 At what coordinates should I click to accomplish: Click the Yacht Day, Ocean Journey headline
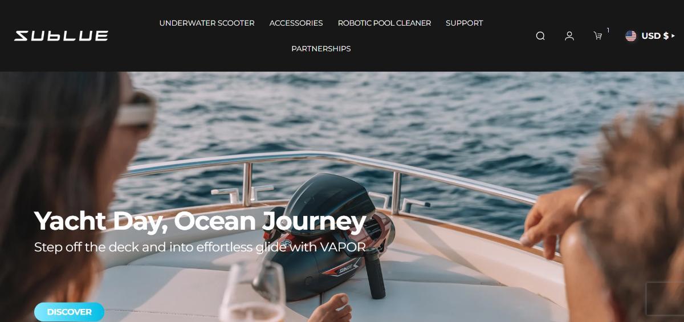(200, 222)
